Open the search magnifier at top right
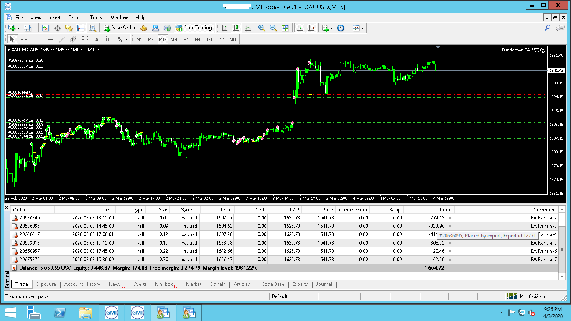571x321 pixels. [x=547, y=28]
